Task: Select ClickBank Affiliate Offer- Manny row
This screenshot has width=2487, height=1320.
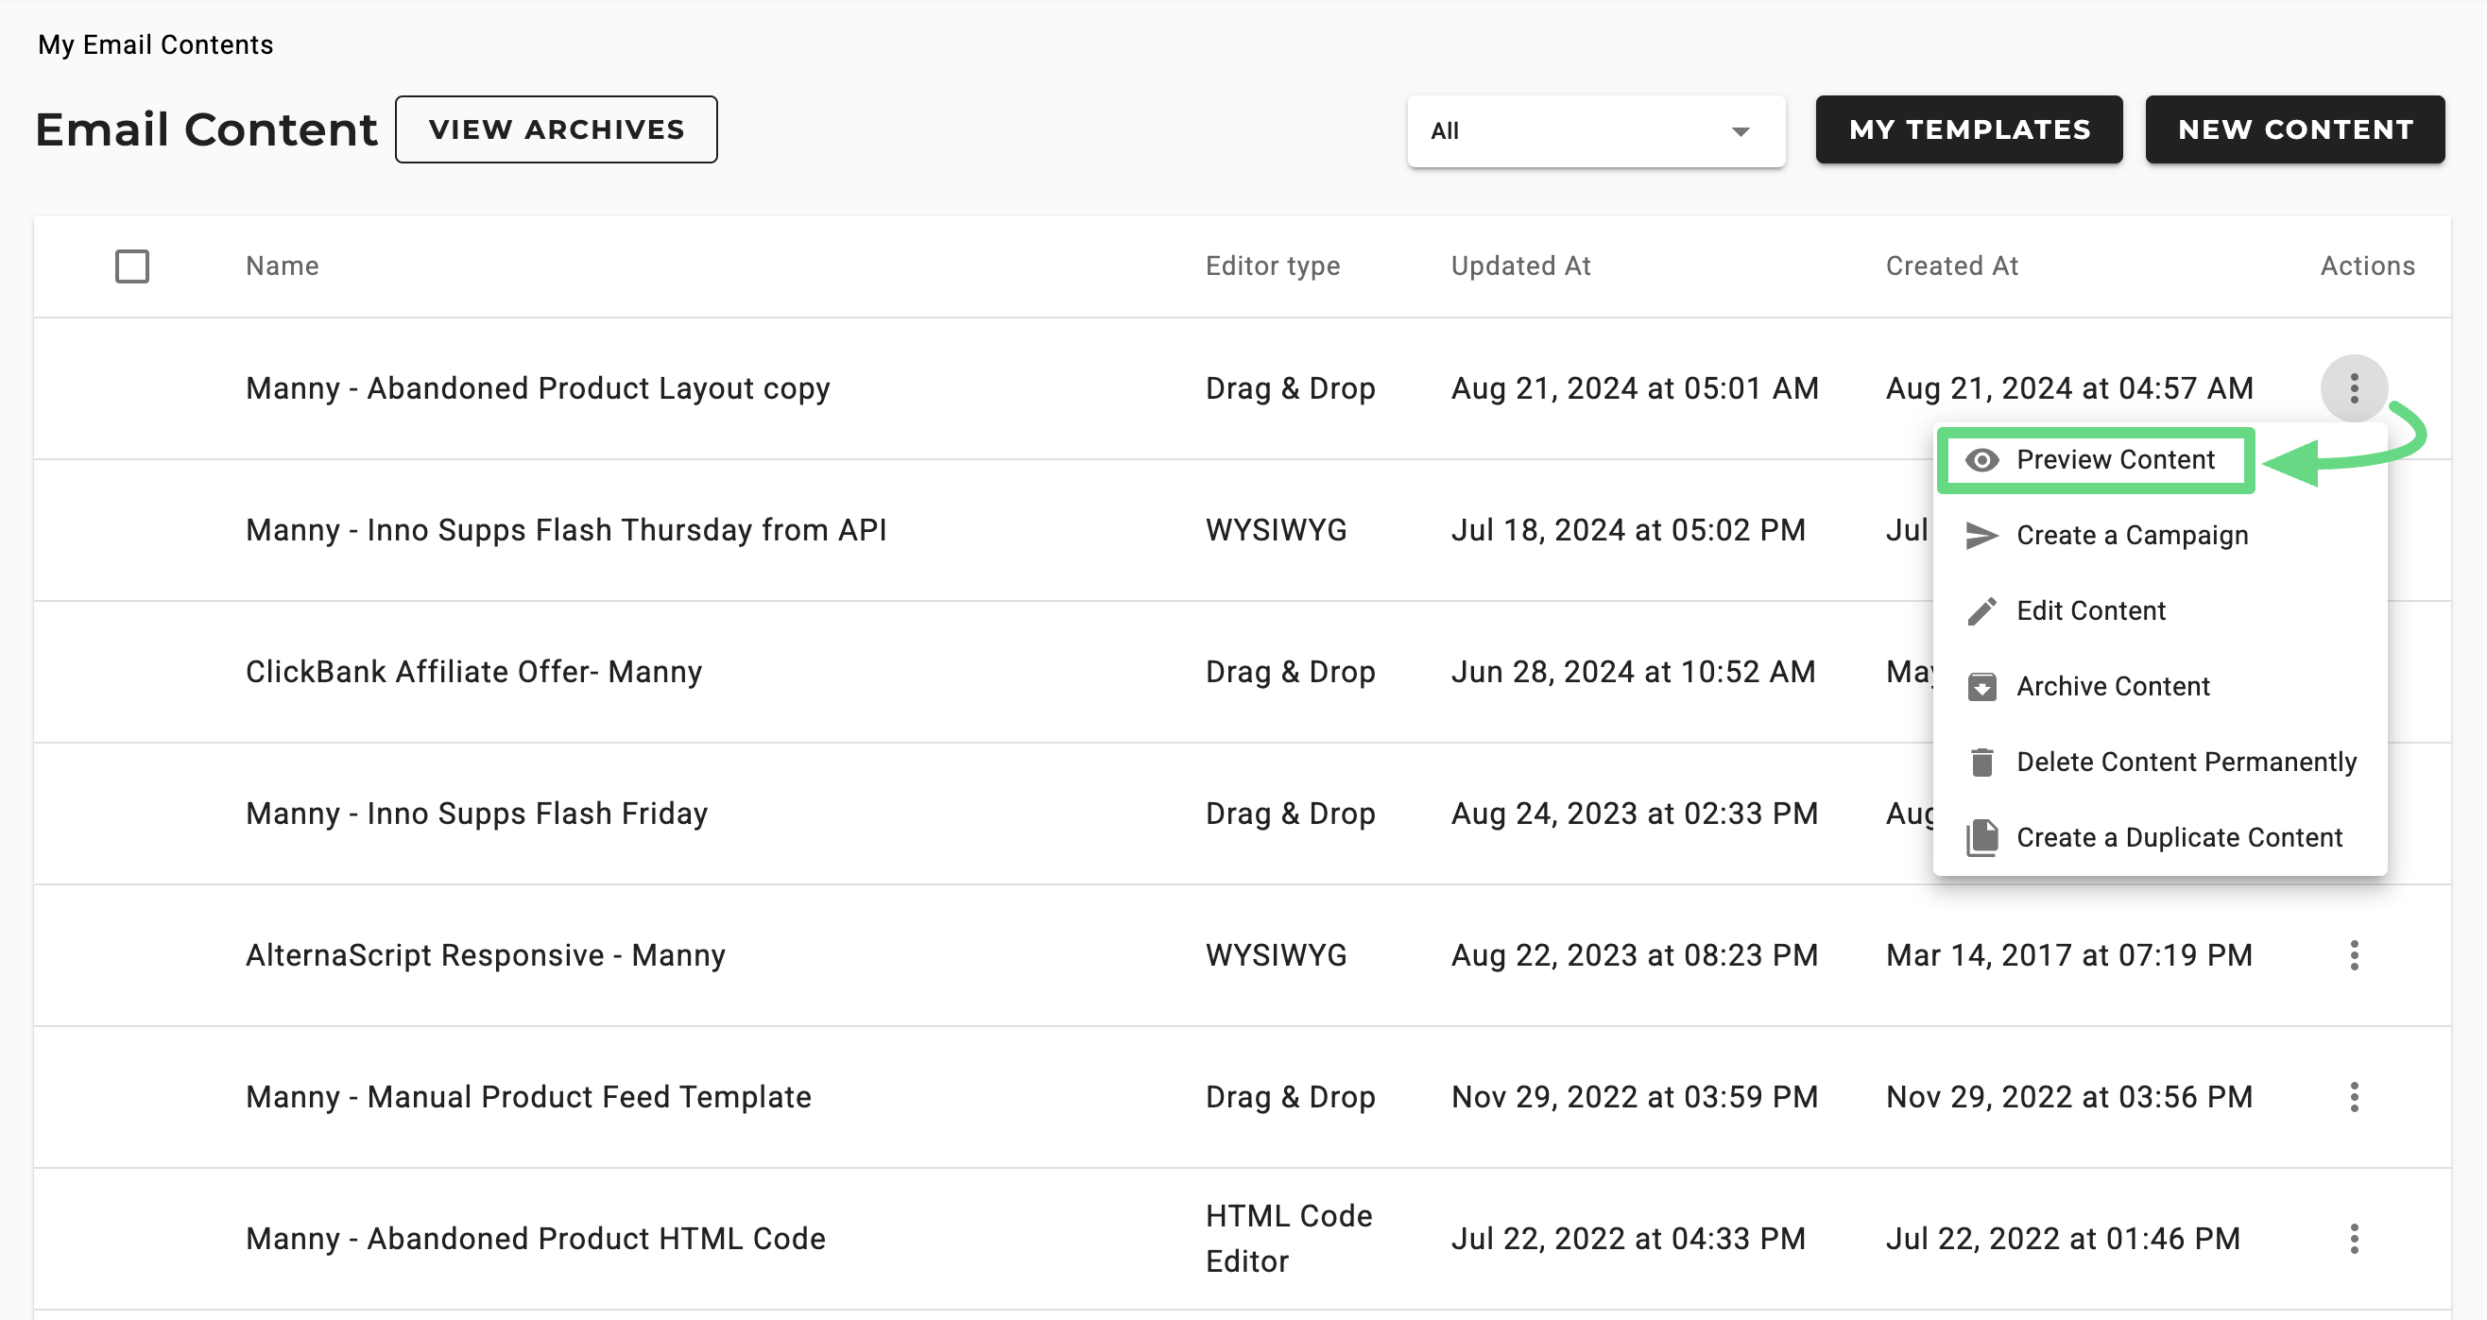Action: (474, 672)
